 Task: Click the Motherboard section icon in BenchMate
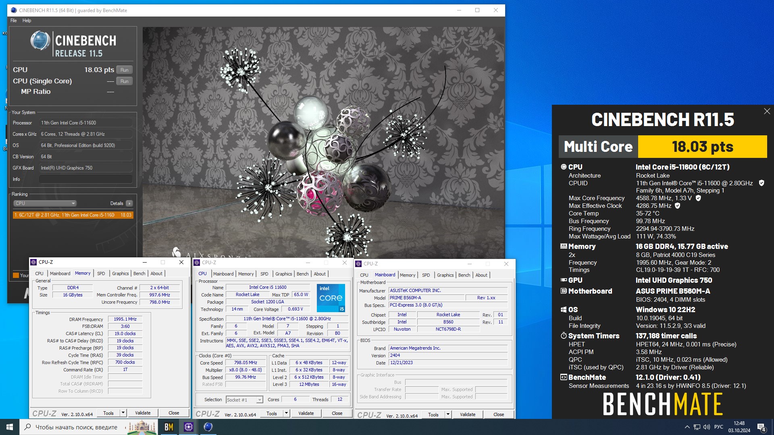[x=564, y=291]
